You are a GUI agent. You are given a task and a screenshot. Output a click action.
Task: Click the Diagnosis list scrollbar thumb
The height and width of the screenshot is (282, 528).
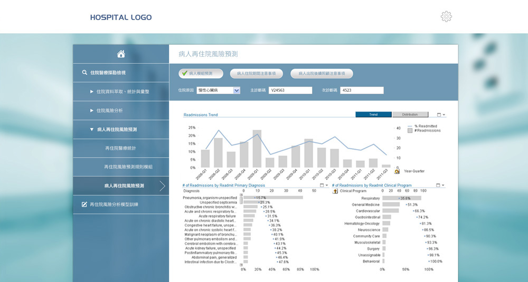241,201
